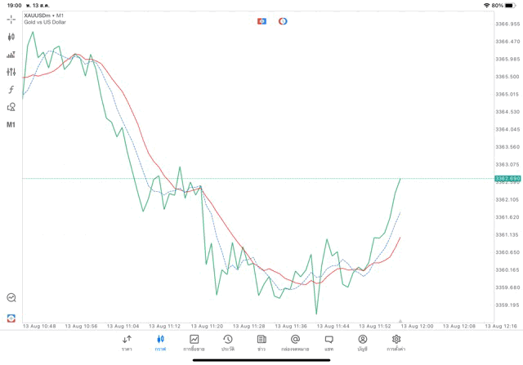Switch to the ราคา (Quotes) tab

127,343
